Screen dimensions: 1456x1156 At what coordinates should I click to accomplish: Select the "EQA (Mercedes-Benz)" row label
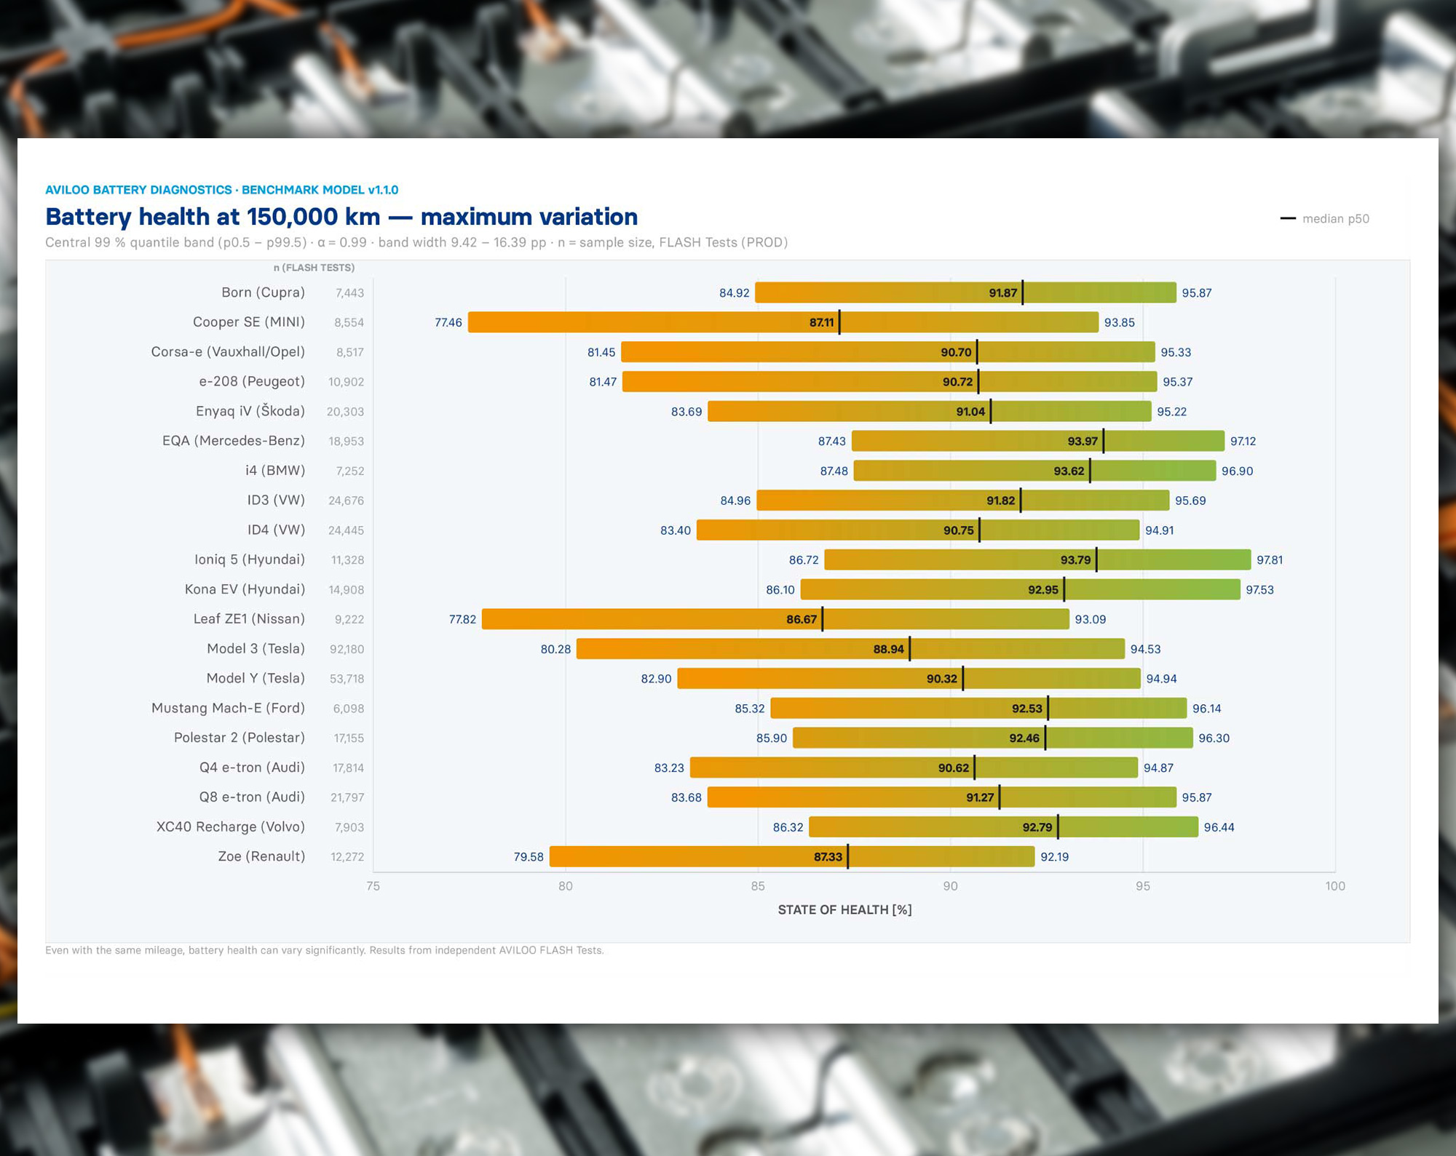pyautogui.click(x=234, y=441)
